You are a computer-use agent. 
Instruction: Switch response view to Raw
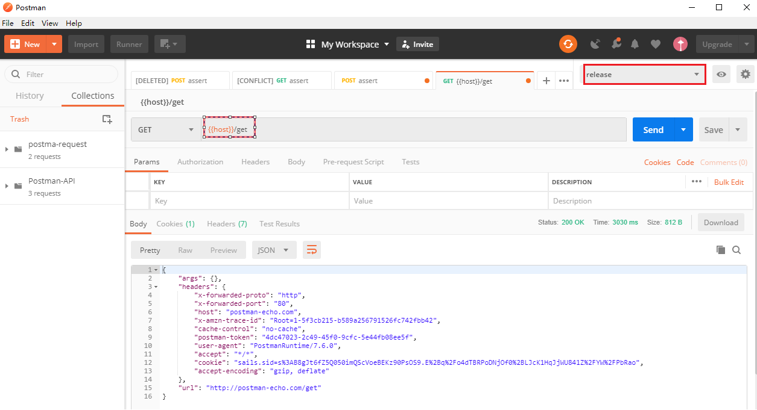185,250
